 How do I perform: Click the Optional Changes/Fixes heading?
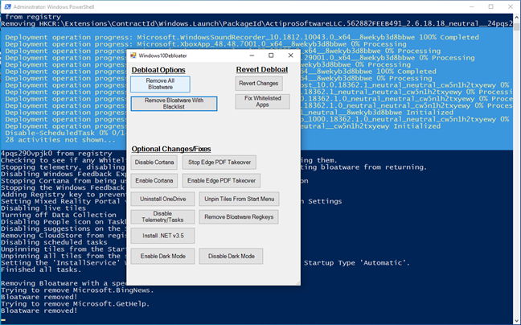click(x=171, y=149)
